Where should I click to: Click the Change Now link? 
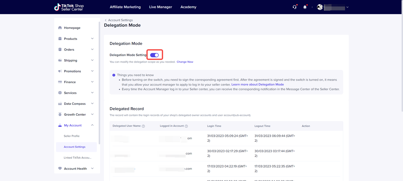(185, 62)
